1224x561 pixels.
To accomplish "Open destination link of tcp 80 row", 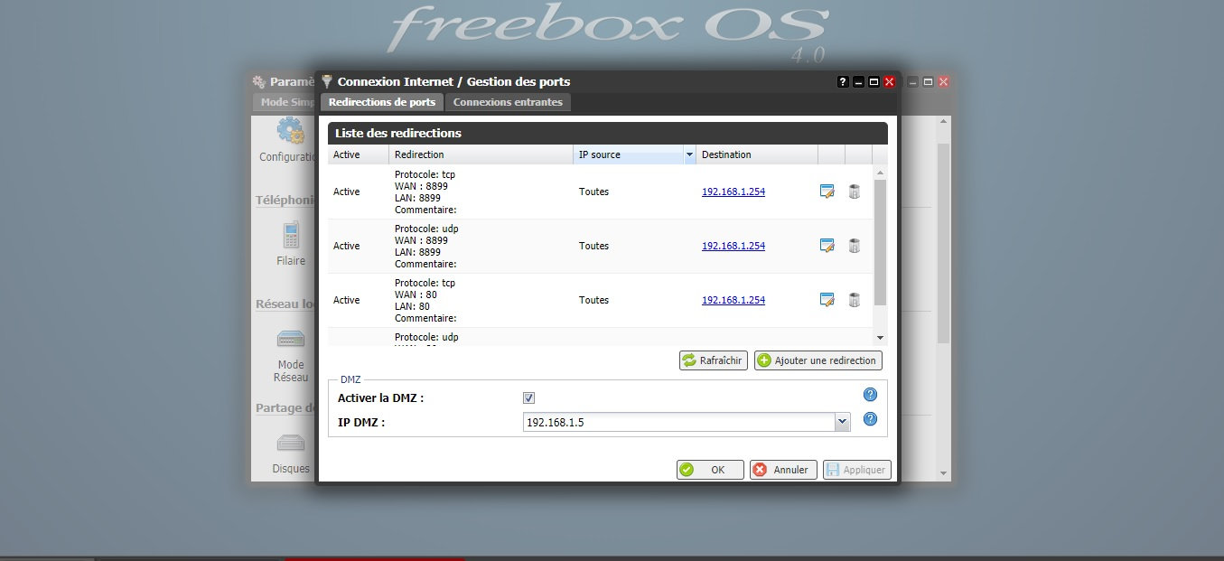I will pyautogui.click(x=733, y=300).
